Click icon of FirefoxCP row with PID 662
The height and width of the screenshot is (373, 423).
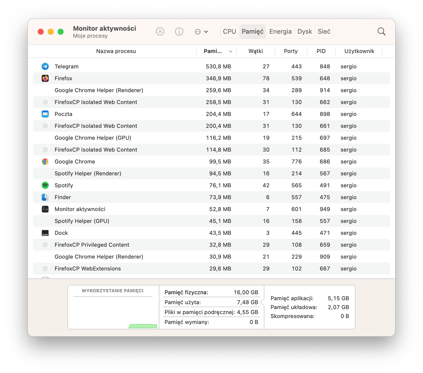coord(45,102)
